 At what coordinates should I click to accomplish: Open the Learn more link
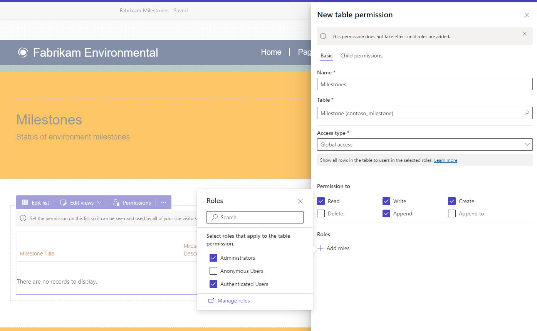[446, 160]
